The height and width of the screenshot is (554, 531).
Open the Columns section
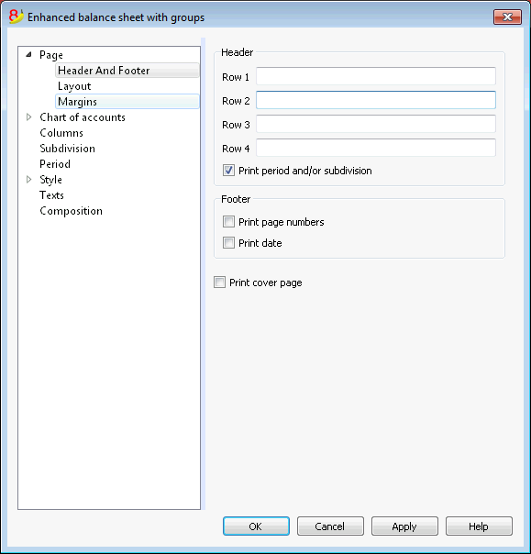(x=61, y=133)
